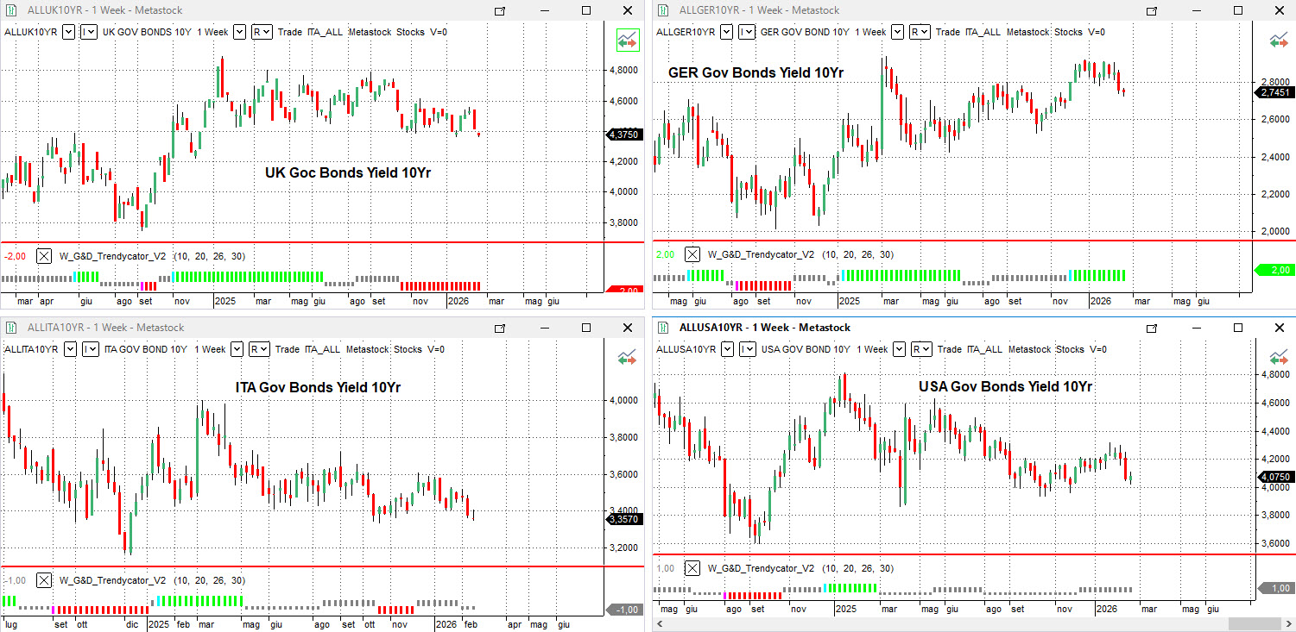This screenshot has height=632, width=1296.
Task: Close the Trendycator indicator in UK chart
Action: click(44, 256)
